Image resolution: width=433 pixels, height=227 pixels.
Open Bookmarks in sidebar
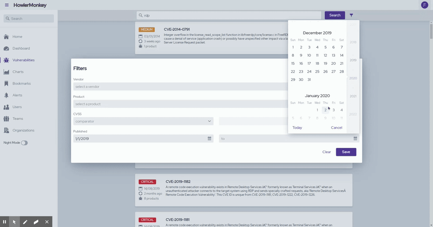[22, 84]
